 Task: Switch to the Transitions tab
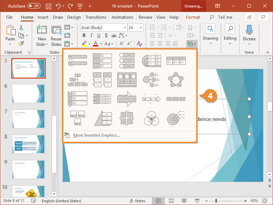(x=96, y=17)
